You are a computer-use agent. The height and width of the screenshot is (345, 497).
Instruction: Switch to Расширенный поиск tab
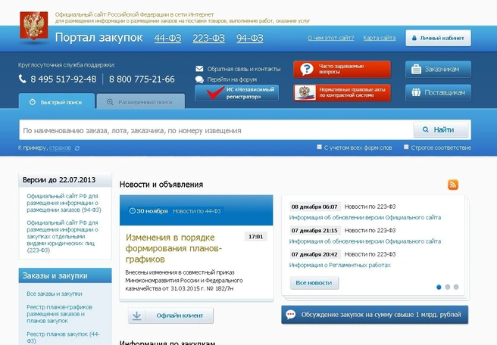(x=141, y=101)
